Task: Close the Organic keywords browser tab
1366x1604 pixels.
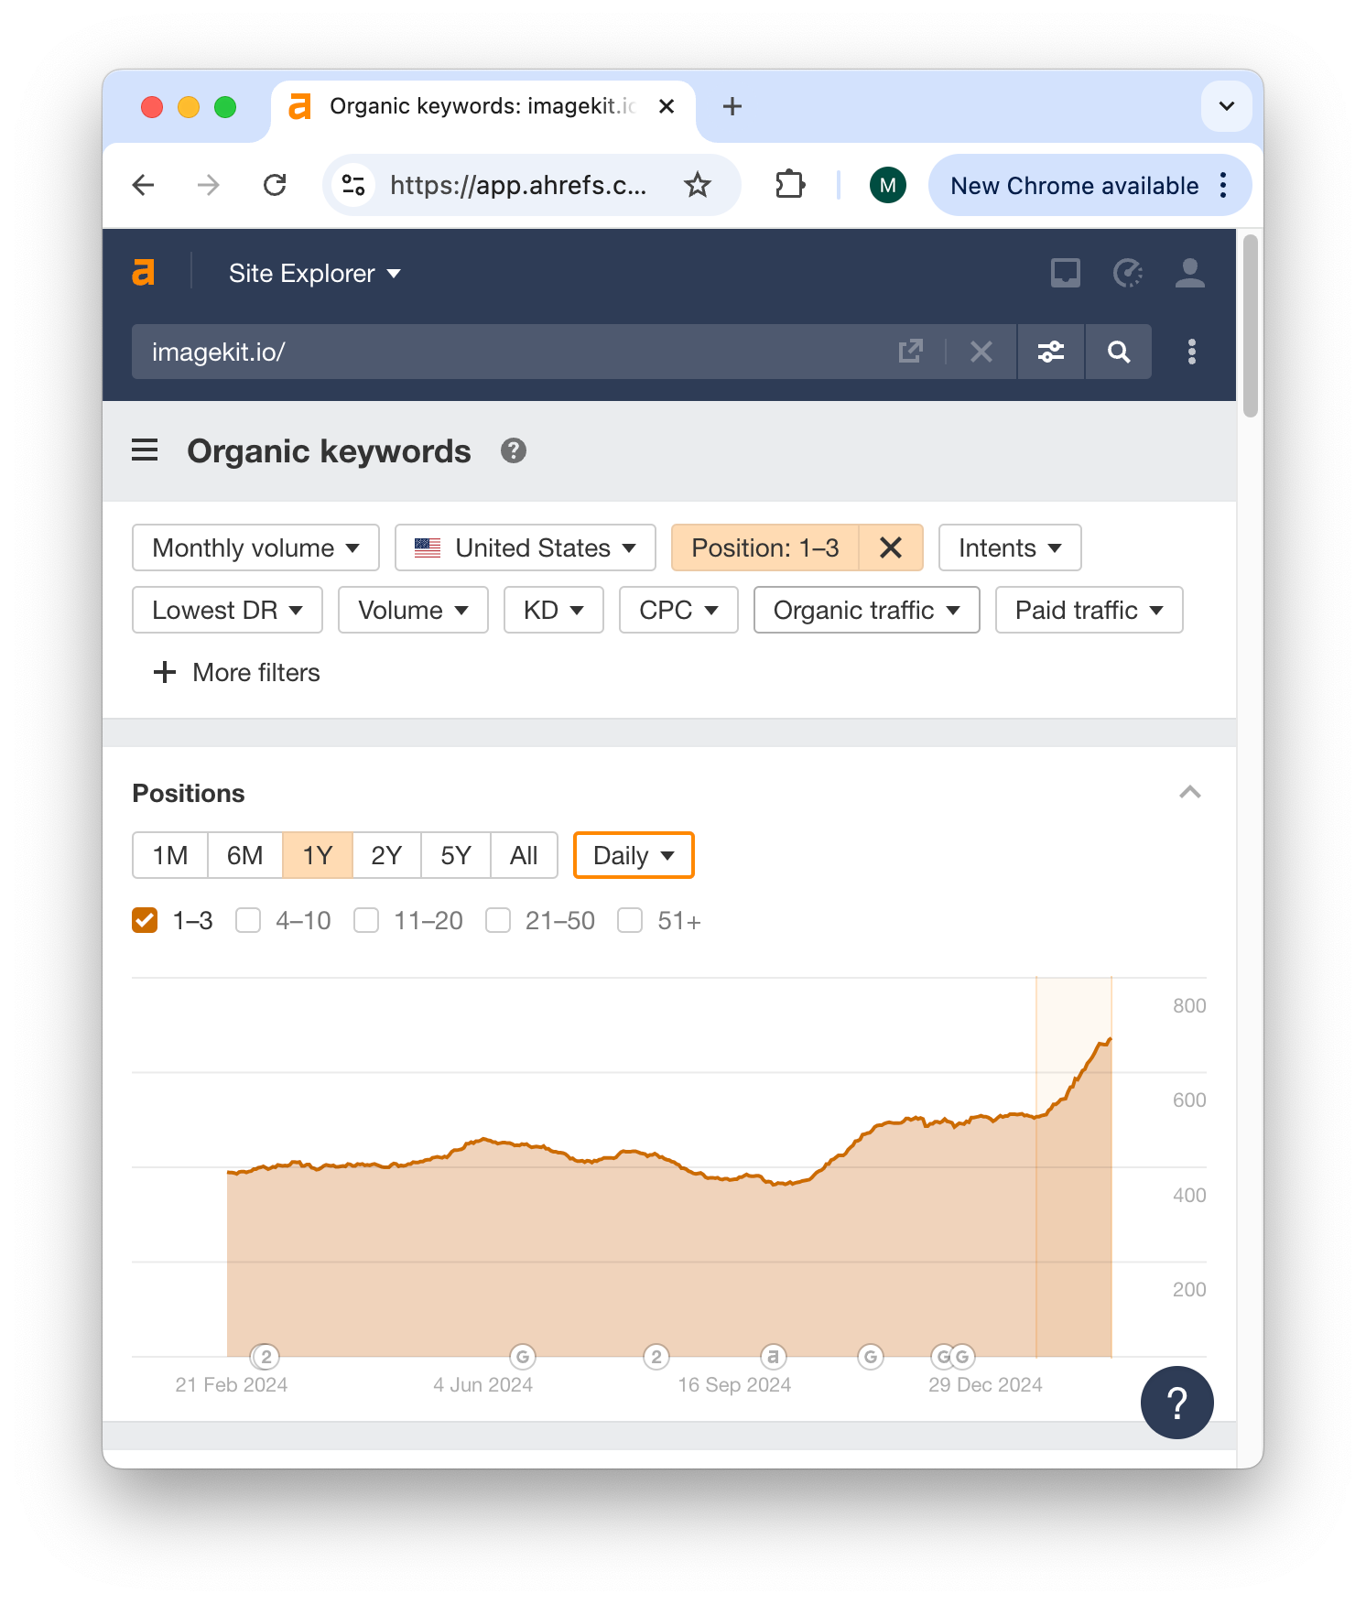Action: 667,106
